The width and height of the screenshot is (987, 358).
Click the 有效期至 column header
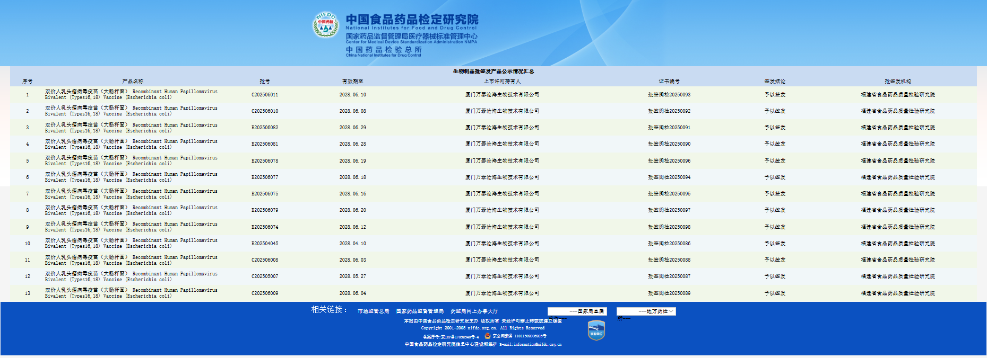[x=353, y=82]
